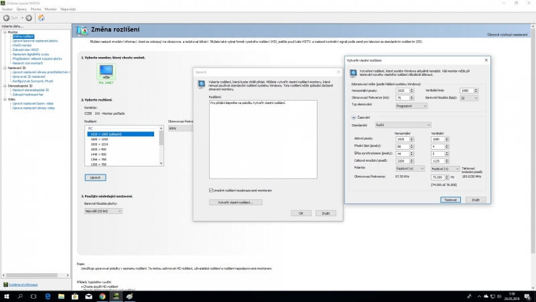Image resolution: width=536 pixels, height=302 pixels.
Task: Open Přizpůsobení velikosti a pozice plochy
Action: point(38,58)
